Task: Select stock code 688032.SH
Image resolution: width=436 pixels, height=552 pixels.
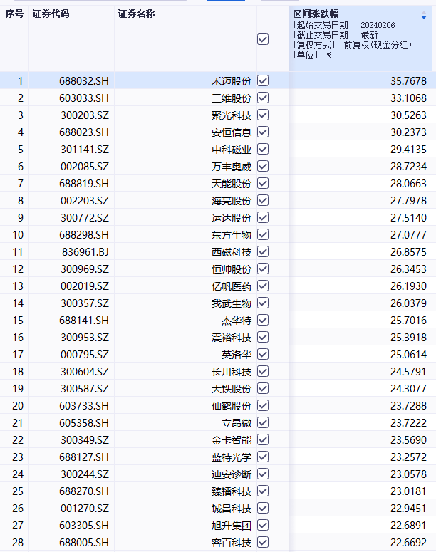Action: coord(84,81)
